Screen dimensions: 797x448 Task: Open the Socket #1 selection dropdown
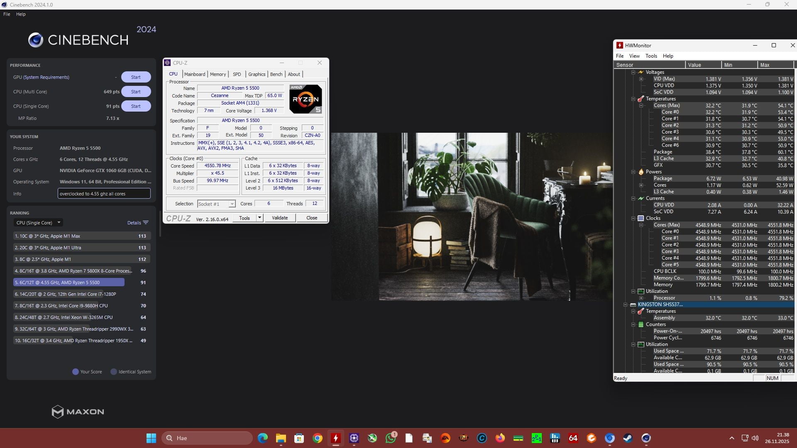tap(216, 204)
